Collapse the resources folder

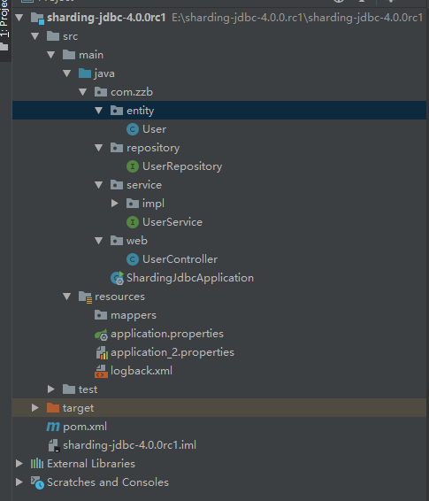tap(66, 297)
